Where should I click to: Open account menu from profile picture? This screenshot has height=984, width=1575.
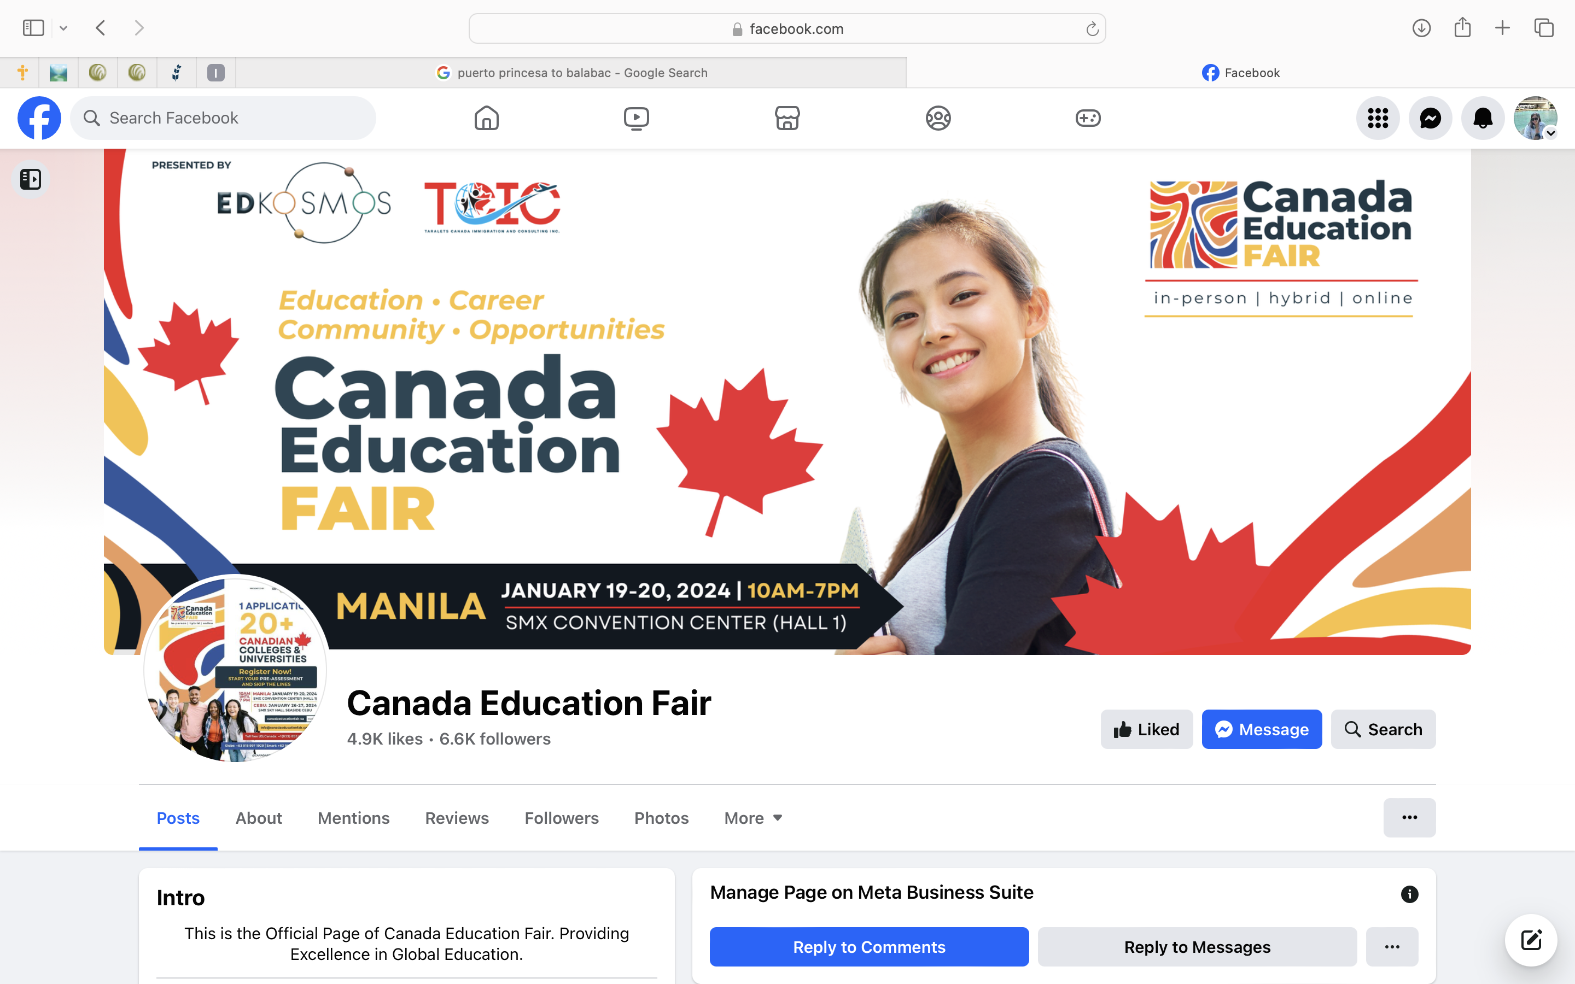click(1535, 119)
